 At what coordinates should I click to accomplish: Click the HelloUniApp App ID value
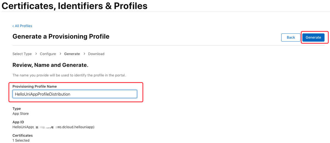coord(53,127)
